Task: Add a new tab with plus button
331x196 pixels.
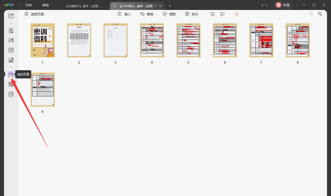Action: (170, 6)
